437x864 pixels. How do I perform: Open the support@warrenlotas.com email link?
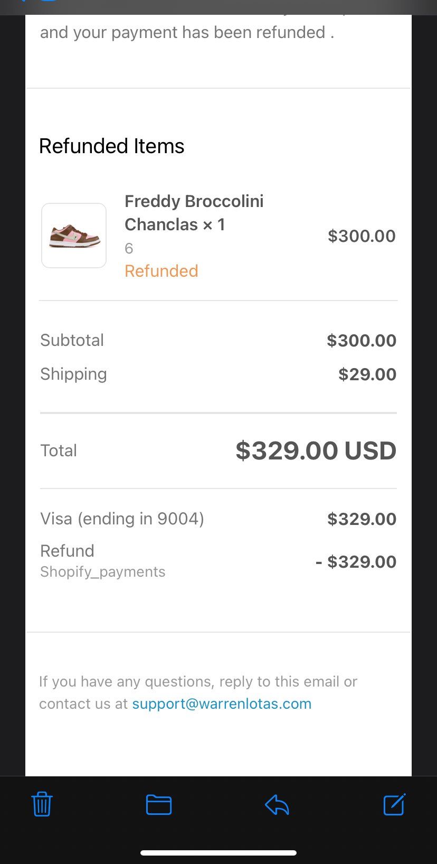pyautogui.click(x=222, y=703)
